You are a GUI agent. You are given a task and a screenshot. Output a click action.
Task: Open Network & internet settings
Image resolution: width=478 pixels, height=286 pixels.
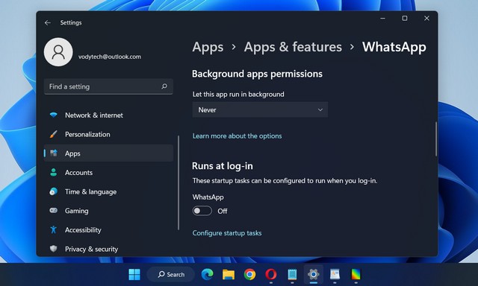108,115
